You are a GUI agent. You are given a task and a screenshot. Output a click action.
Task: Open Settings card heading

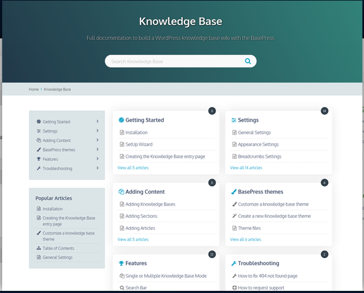click(248, 120)
